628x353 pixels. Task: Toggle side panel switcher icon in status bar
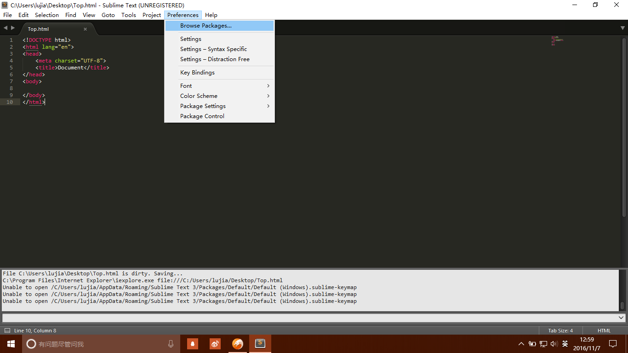coord(7,330)
